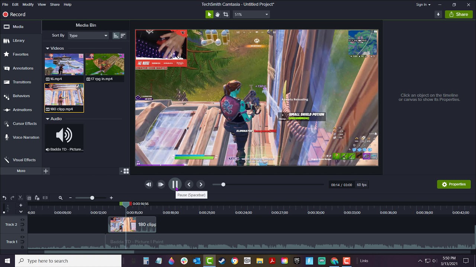This screenshot has width=476, height=267.
Task: Open the canvas zoom 51% dropdown
Action: (x=251, y=14)
